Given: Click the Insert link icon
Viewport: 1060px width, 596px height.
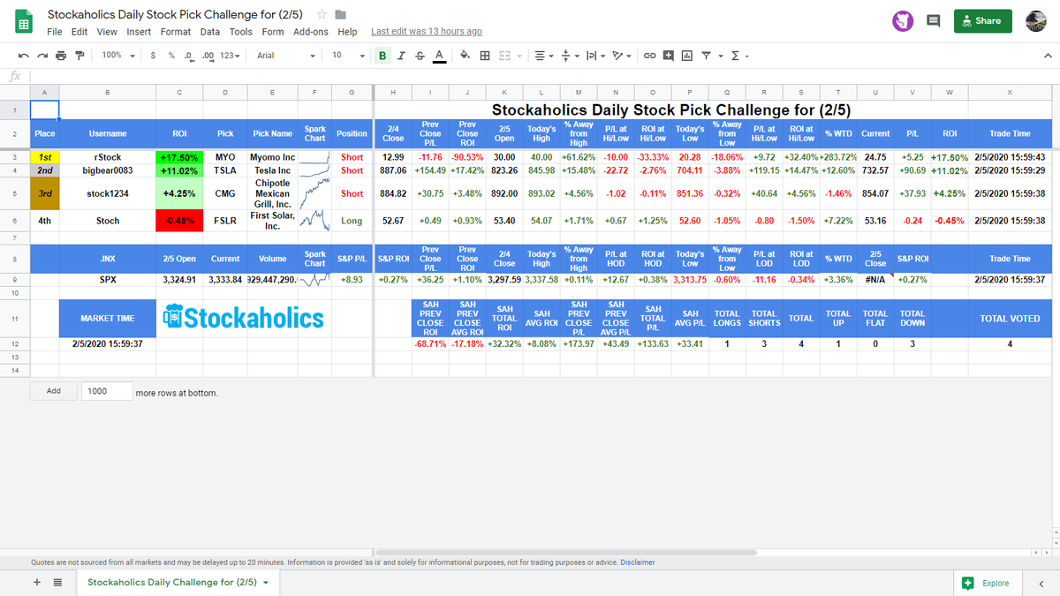Looking at the screenshot, I should (649, 56).
